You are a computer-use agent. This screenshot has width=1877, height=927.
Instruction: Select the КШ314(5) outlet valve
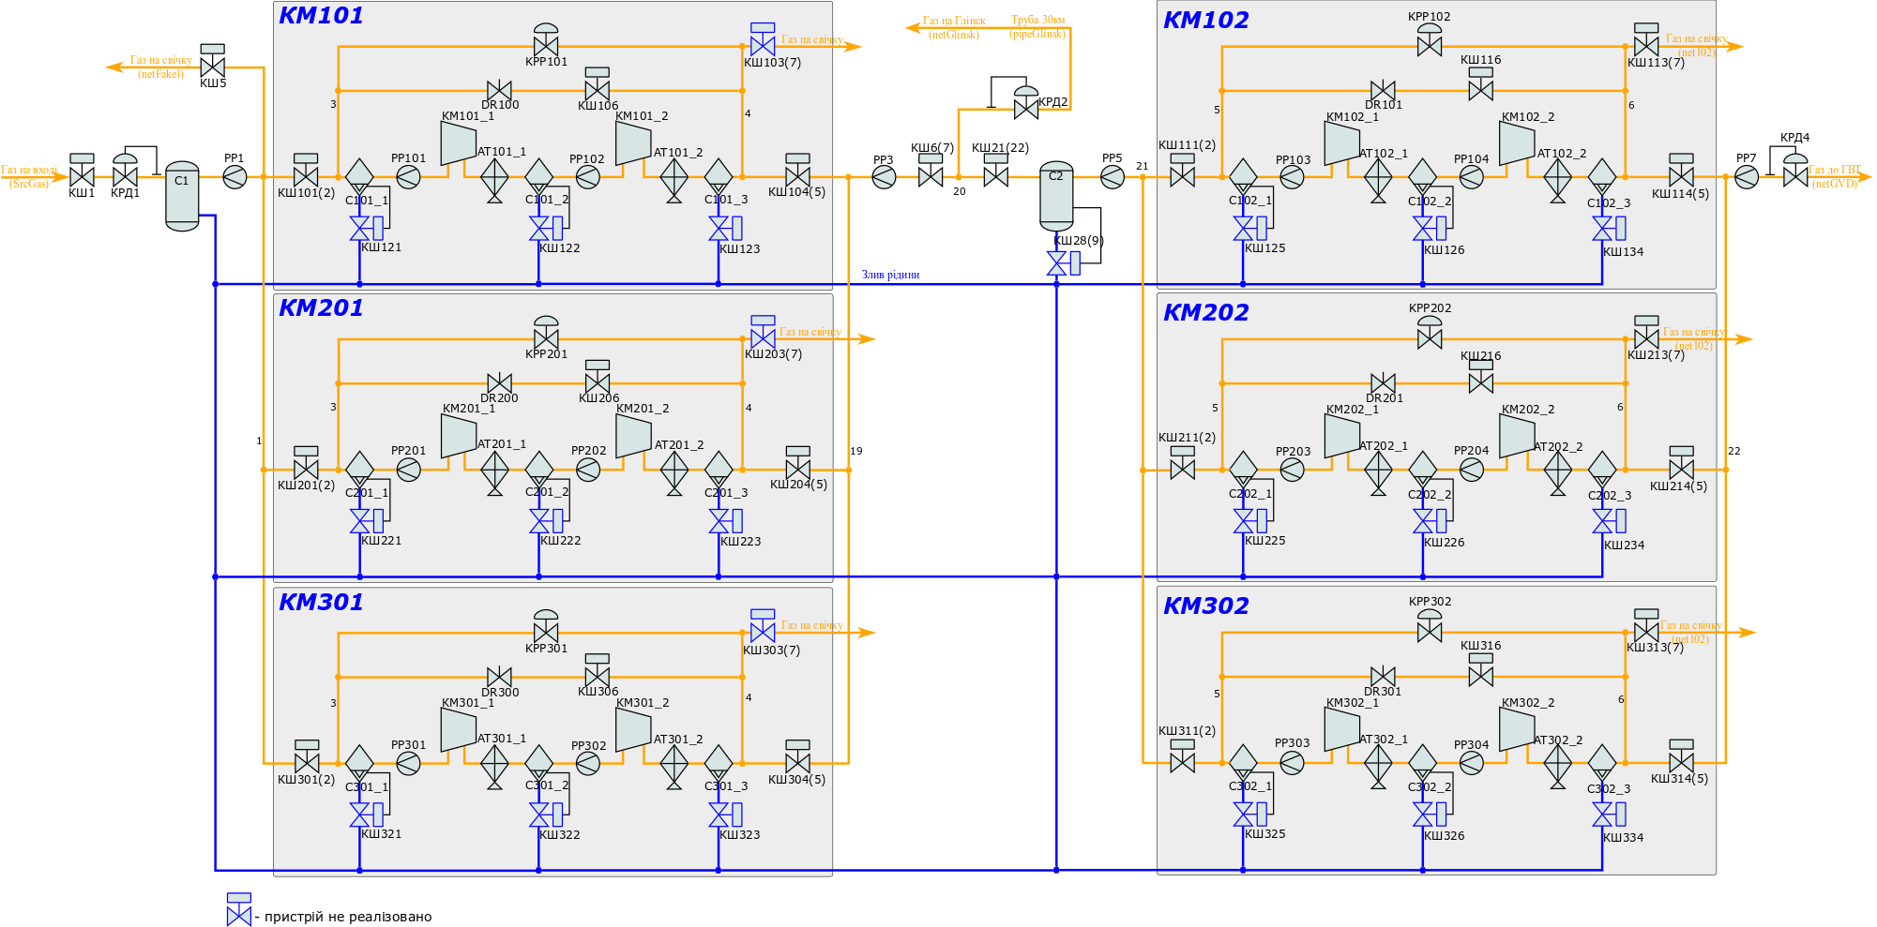tap(1681, 761)
